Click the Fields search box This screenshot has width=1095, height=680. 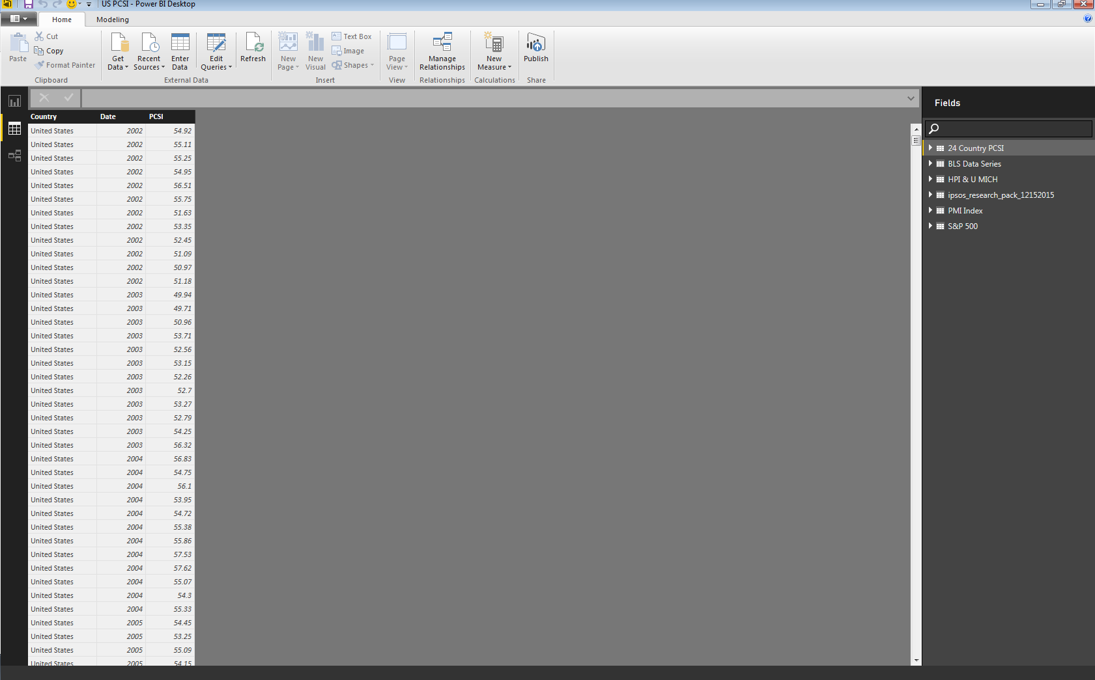coord(1008,128)
